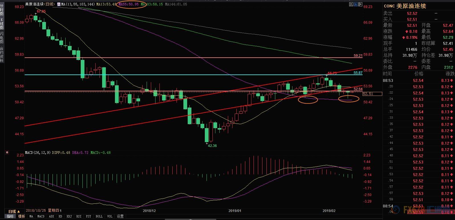Select the 模板 templates tab
The width and height of the screenshot is (455, 220).
click(x=22, y=216)
